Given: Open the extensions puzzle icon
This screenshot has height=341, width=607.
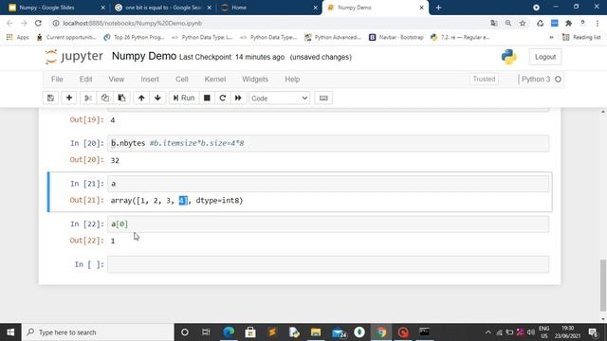Looking at the screenshot, I should click(x=568, y=23).
